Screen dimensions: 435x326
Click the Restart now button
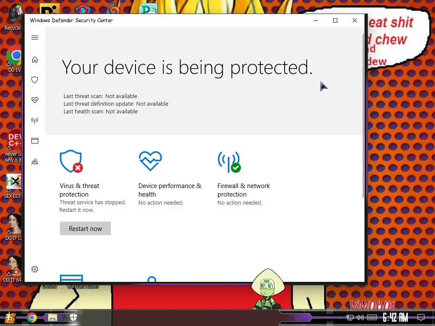(x=85, y=228)
